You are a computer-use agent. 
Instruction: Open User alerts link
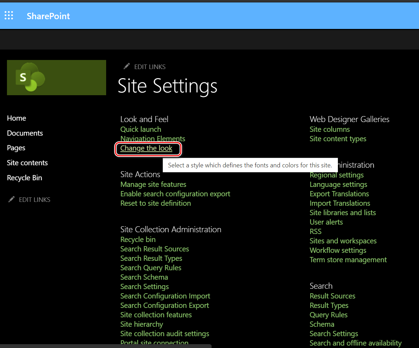(326, 222)
